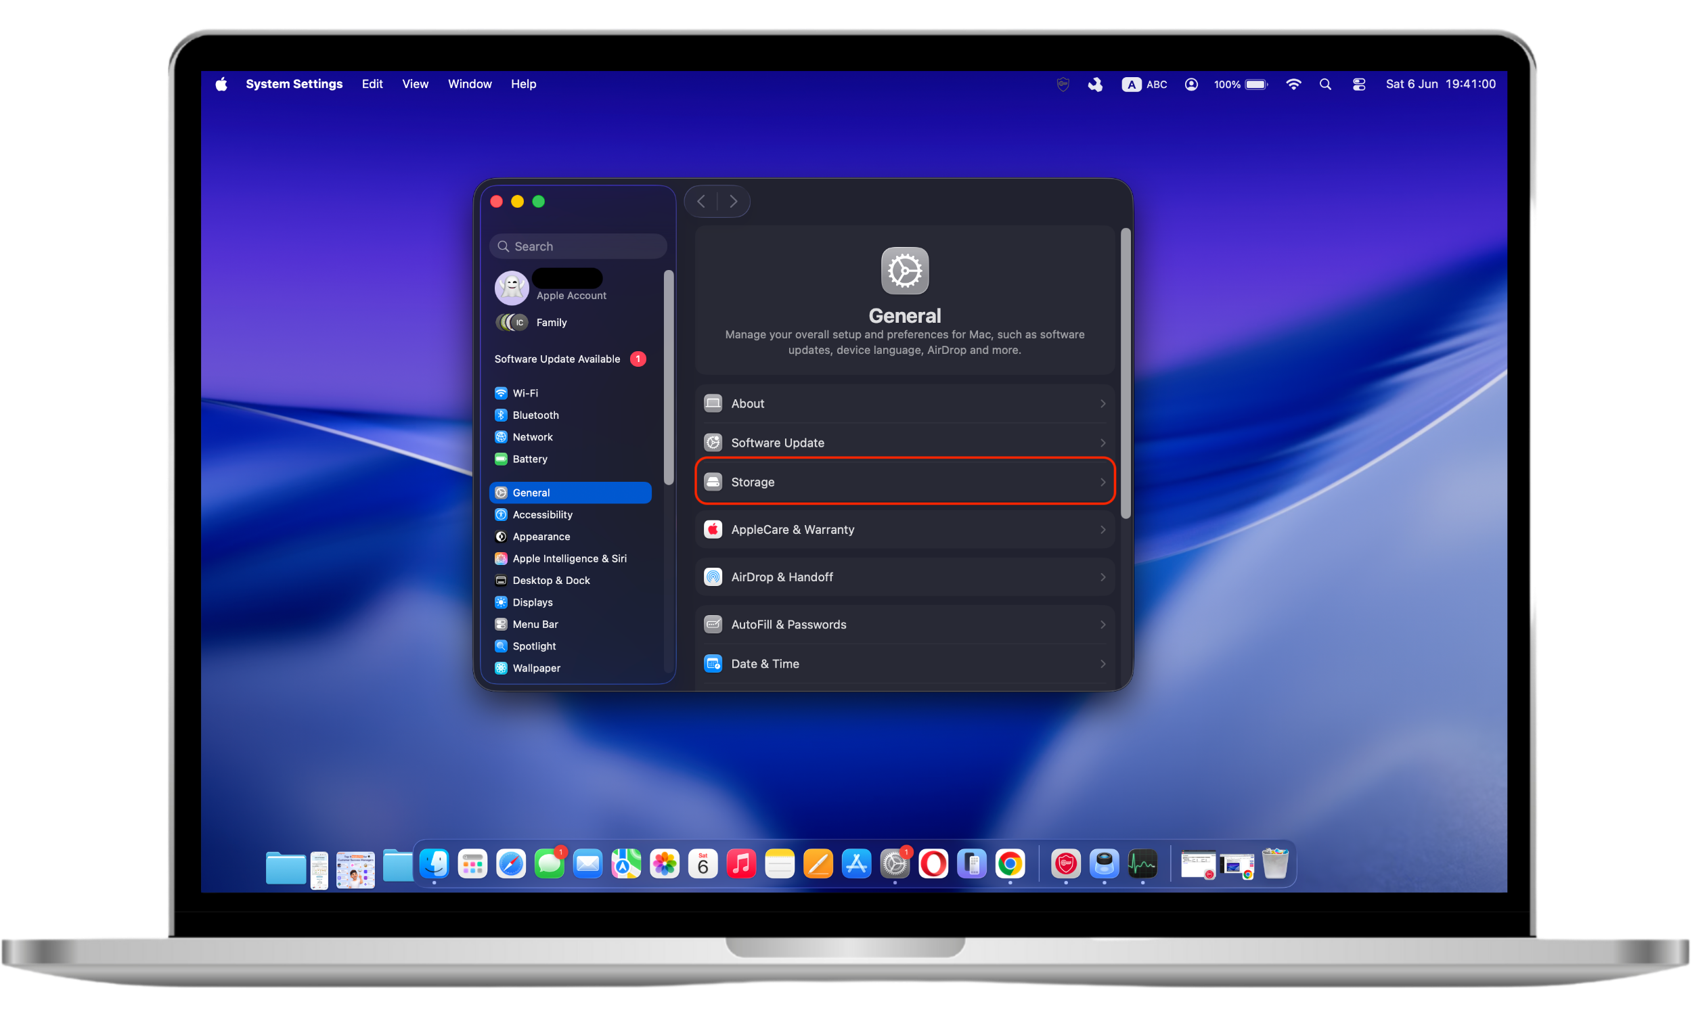Click Wi-Fi status icon in menu bar
This screenshot has width=1692, height=1015.
pos(1293,84)
